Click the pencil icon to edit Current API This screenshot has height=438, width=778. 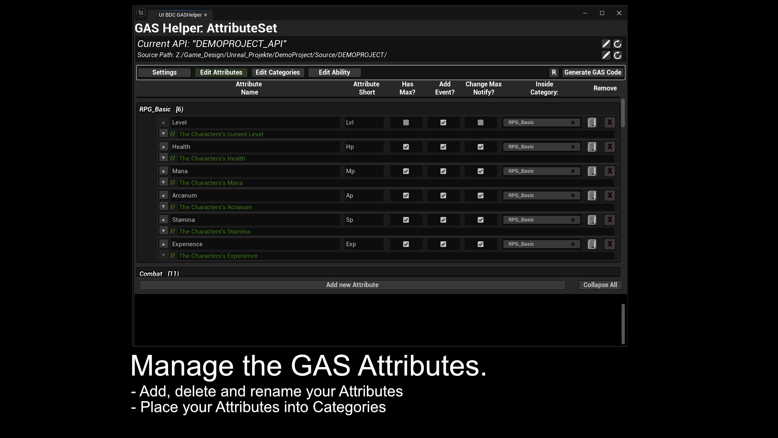pyautogui.click(x=605, y=44)
